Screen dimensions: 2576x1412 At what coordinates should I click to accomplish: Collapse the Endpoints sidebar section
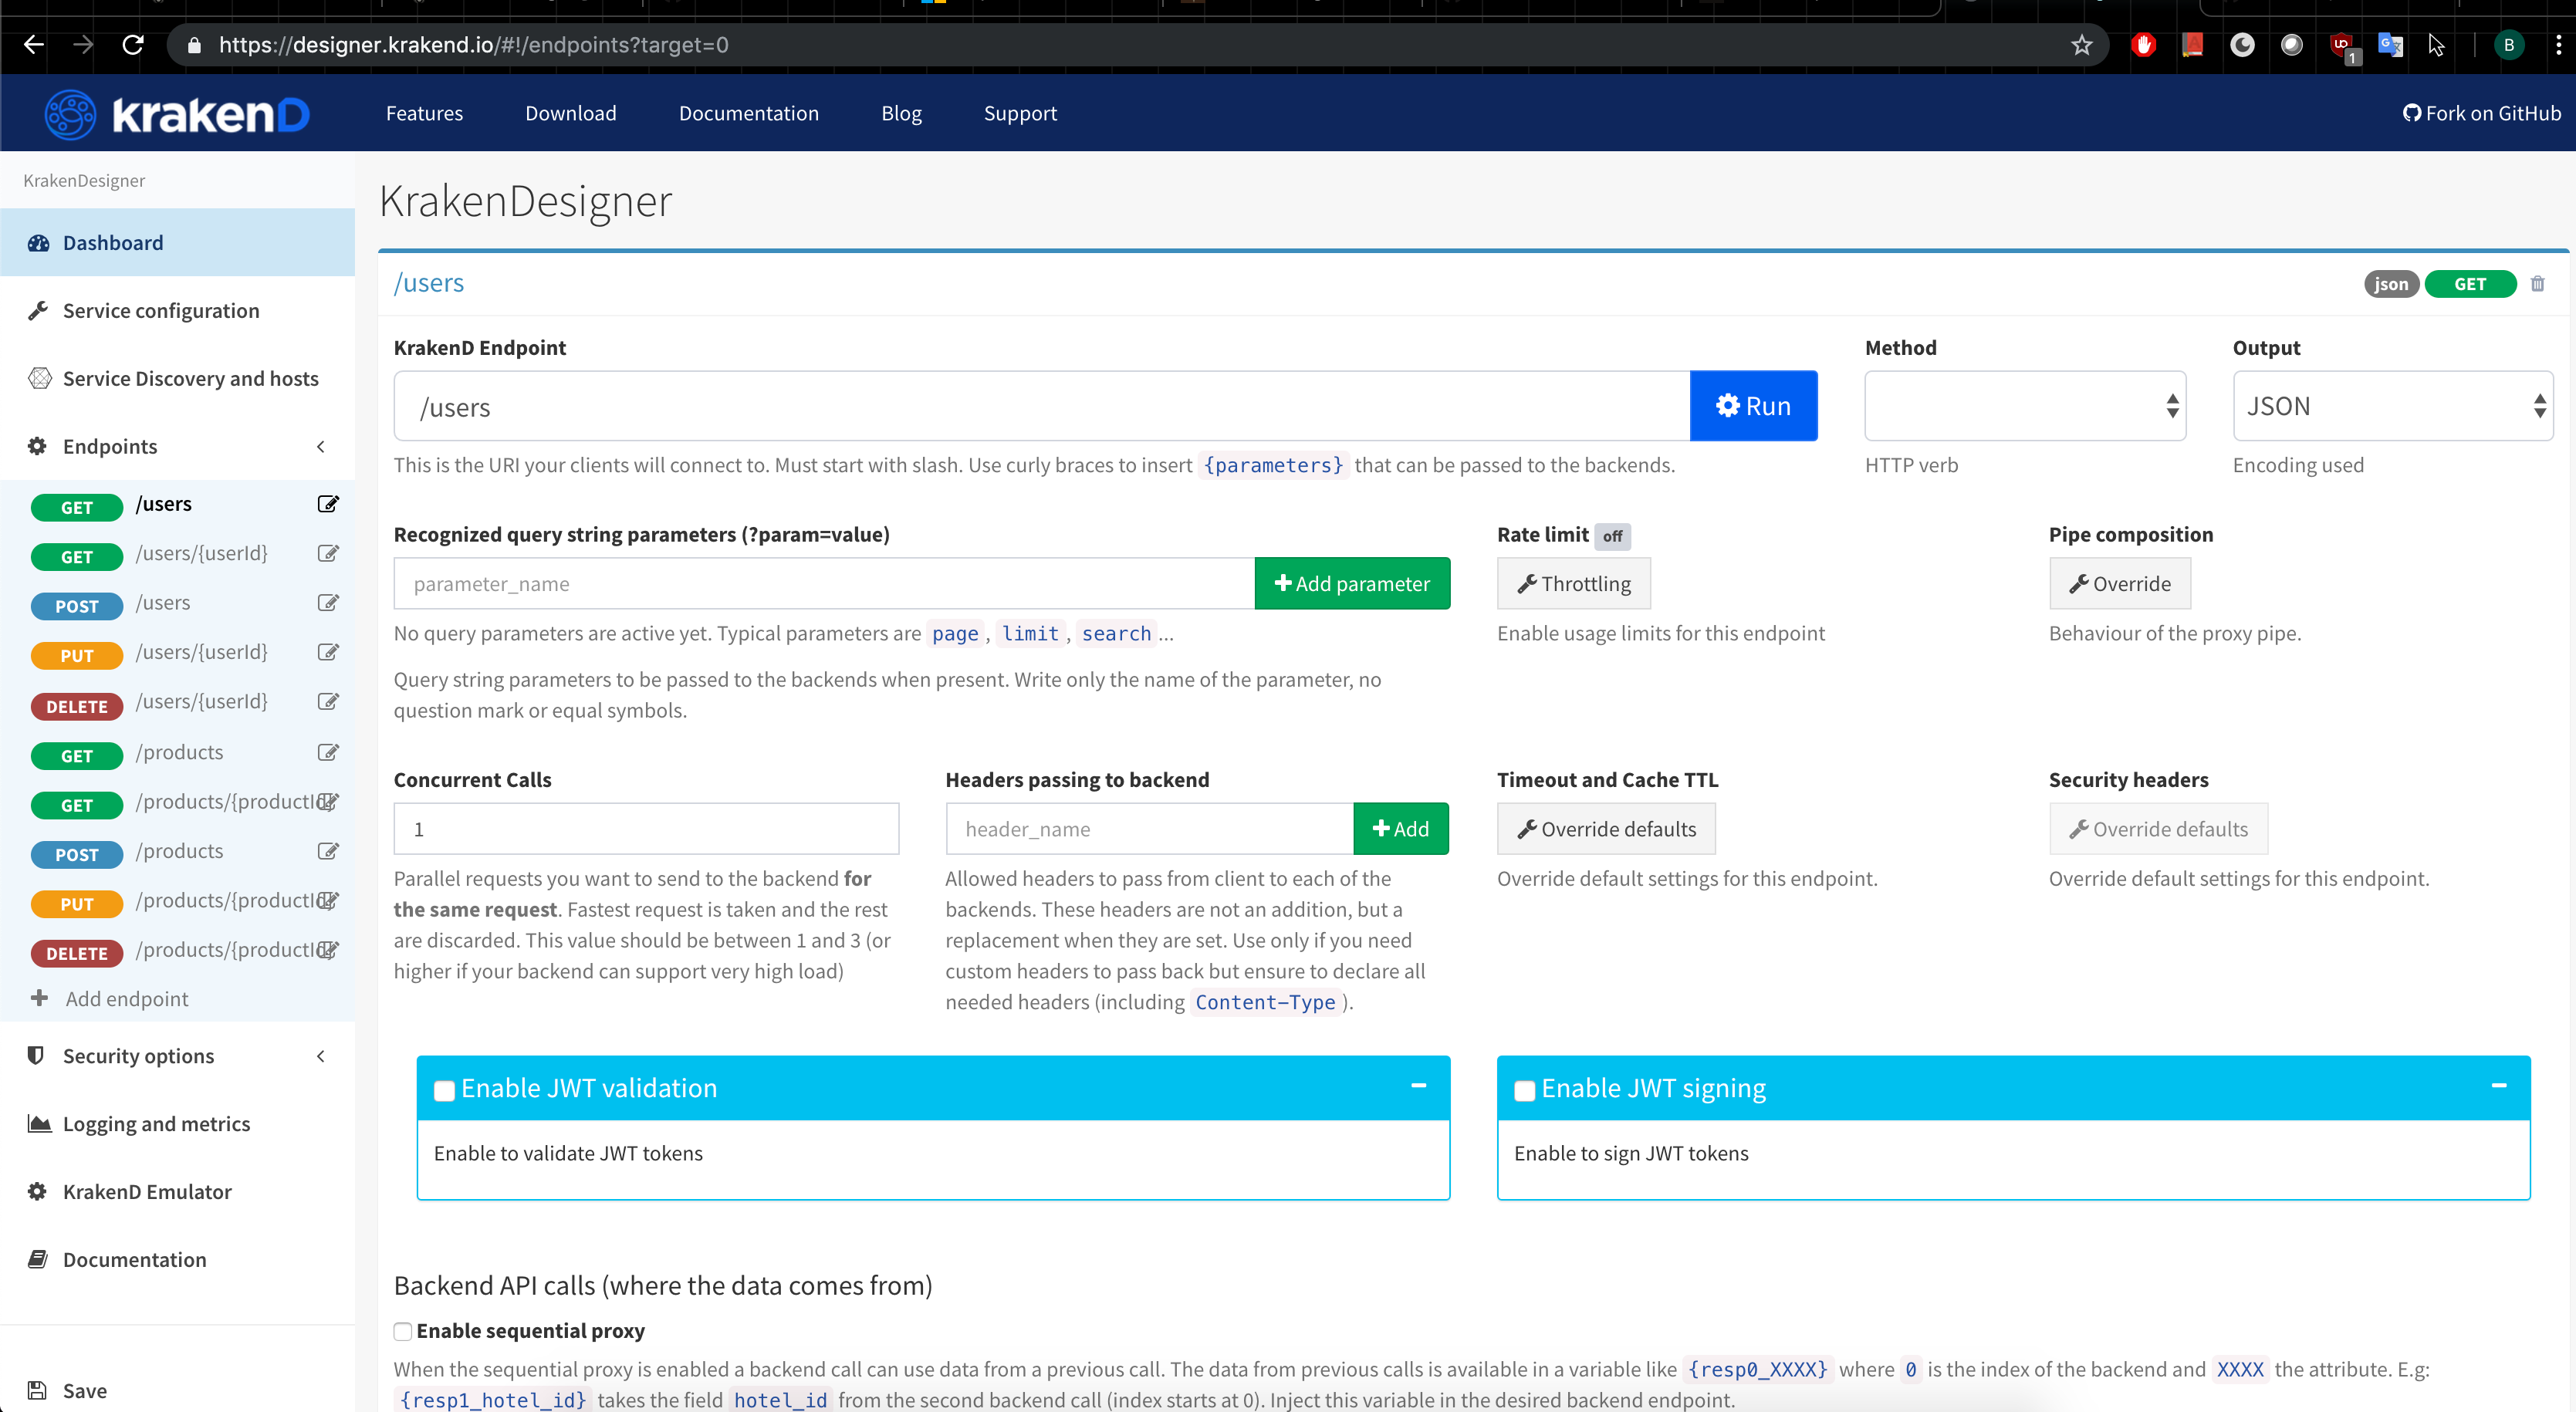[321, 447]
